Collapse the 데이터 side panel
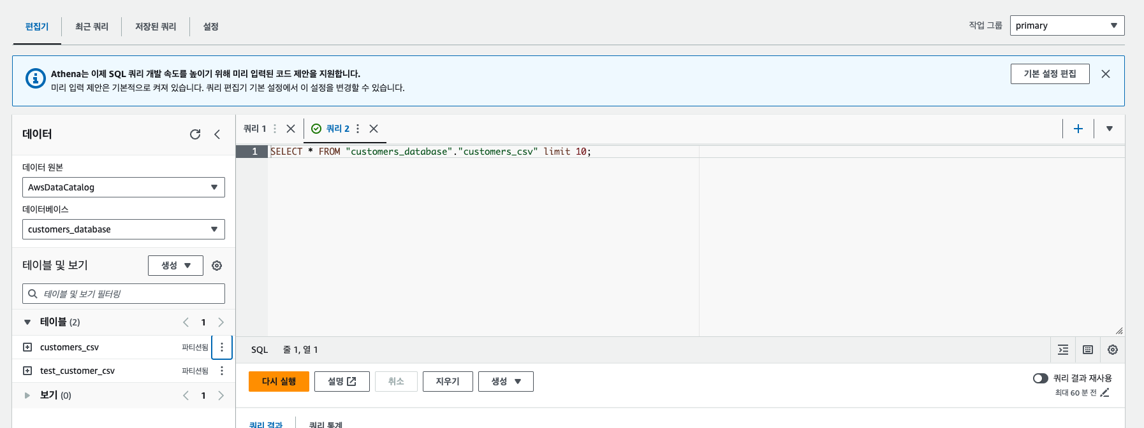The image size is (1144, 428). click(x=217, y=134)
